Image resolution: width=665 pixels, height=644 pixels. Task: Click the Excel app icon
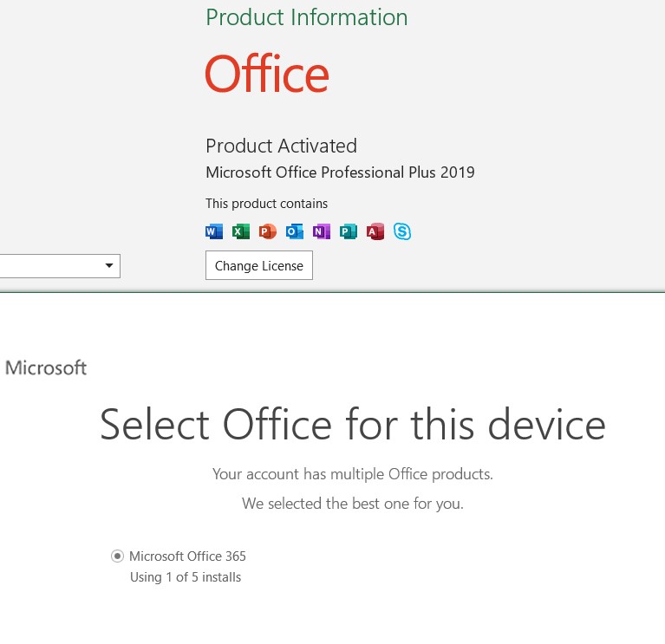(241, 231)
